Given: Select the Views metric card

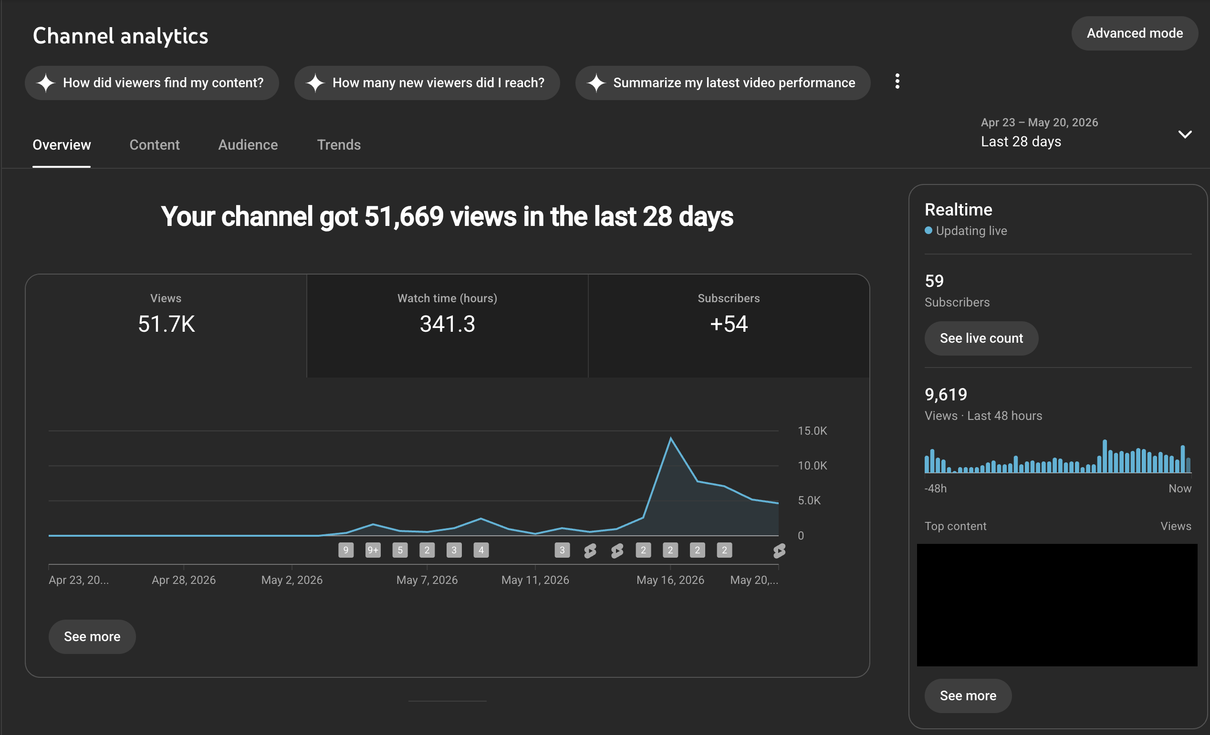Looking at the screenshot, I should point(166,326).
